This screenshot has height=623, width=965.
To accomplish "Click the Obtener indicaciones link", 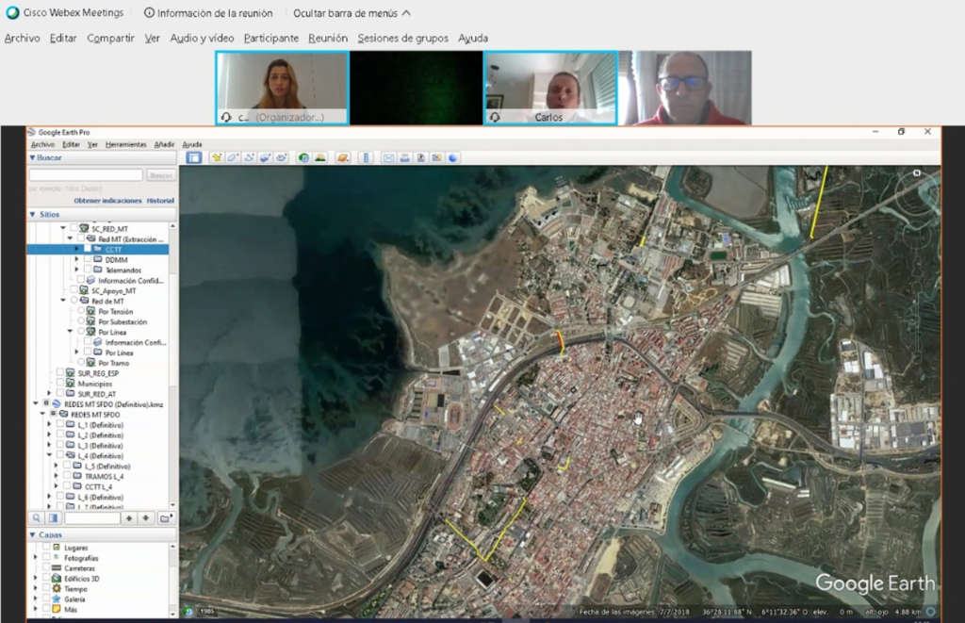I will pos(107,201).
